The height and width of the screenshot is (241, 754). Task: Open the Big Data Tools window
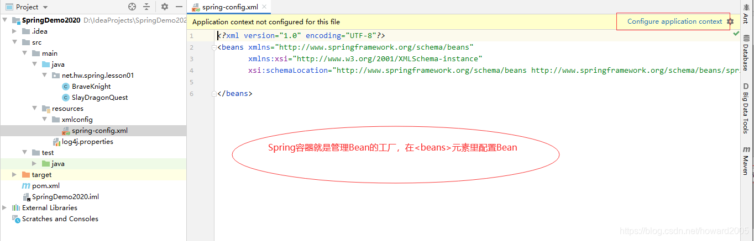click(746, 108)
